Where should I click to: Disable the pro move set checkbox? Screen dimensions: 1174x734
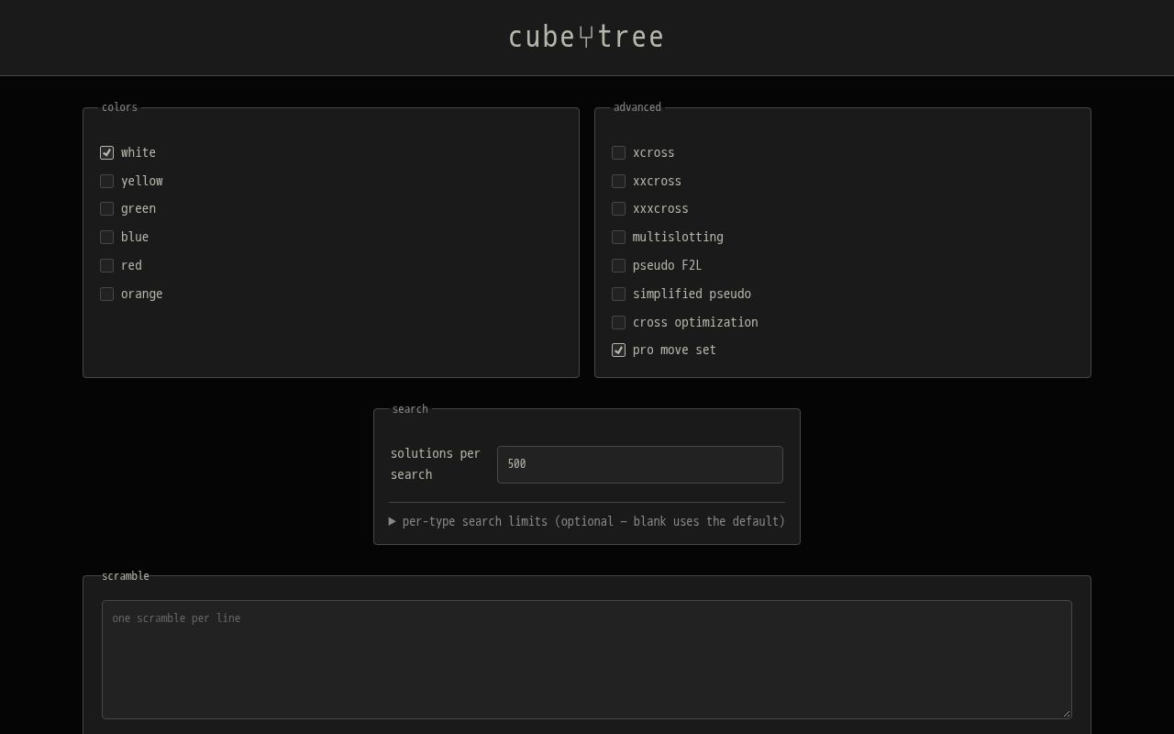click(619, 350)
